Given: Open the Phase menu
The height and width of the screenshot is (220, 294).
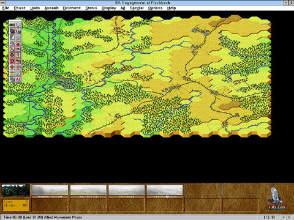Looking at the screenshot, I should 20,8.
